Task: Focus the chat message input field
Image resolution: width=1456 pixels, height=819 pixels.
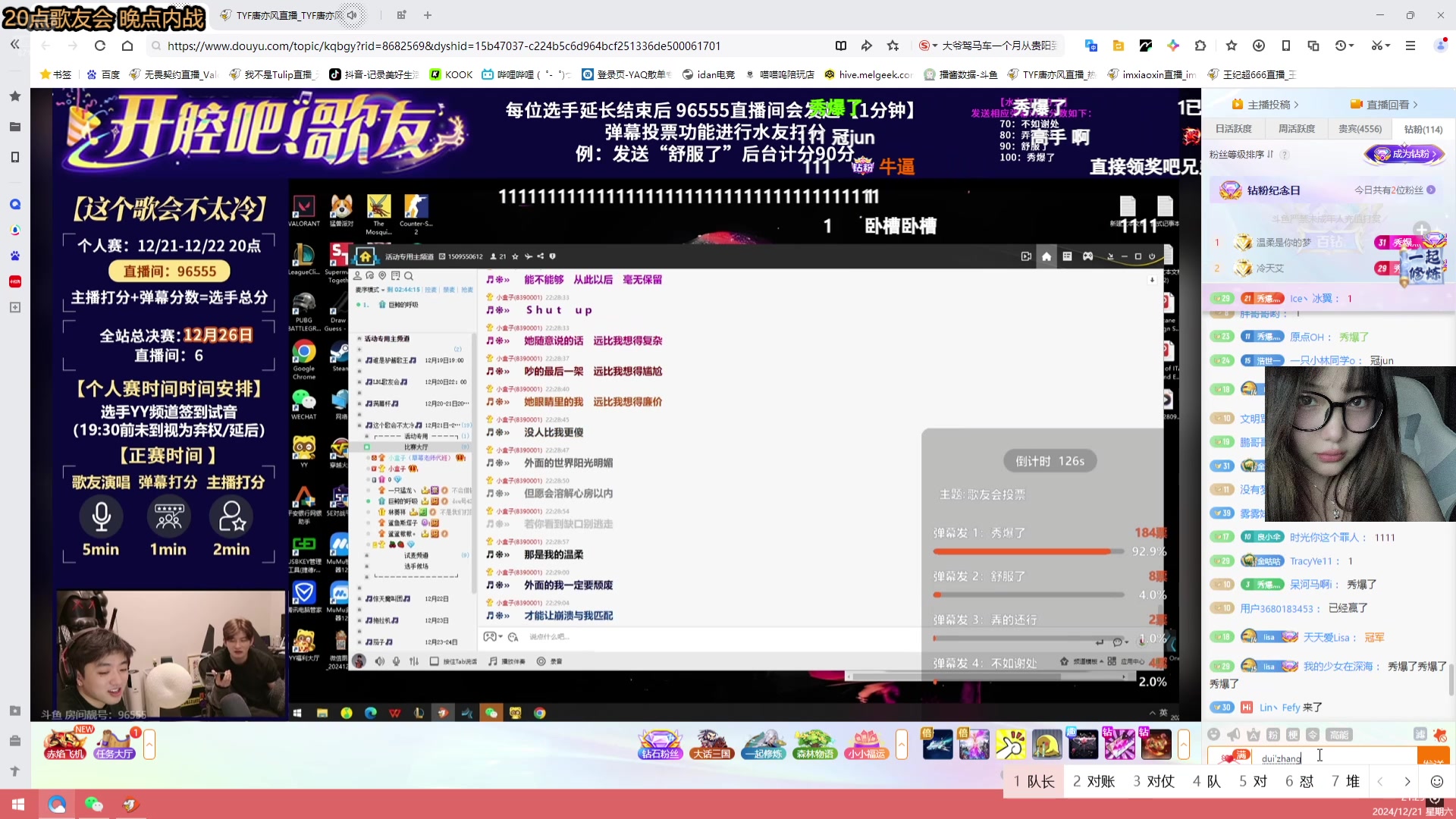Action: [1335, 758]
